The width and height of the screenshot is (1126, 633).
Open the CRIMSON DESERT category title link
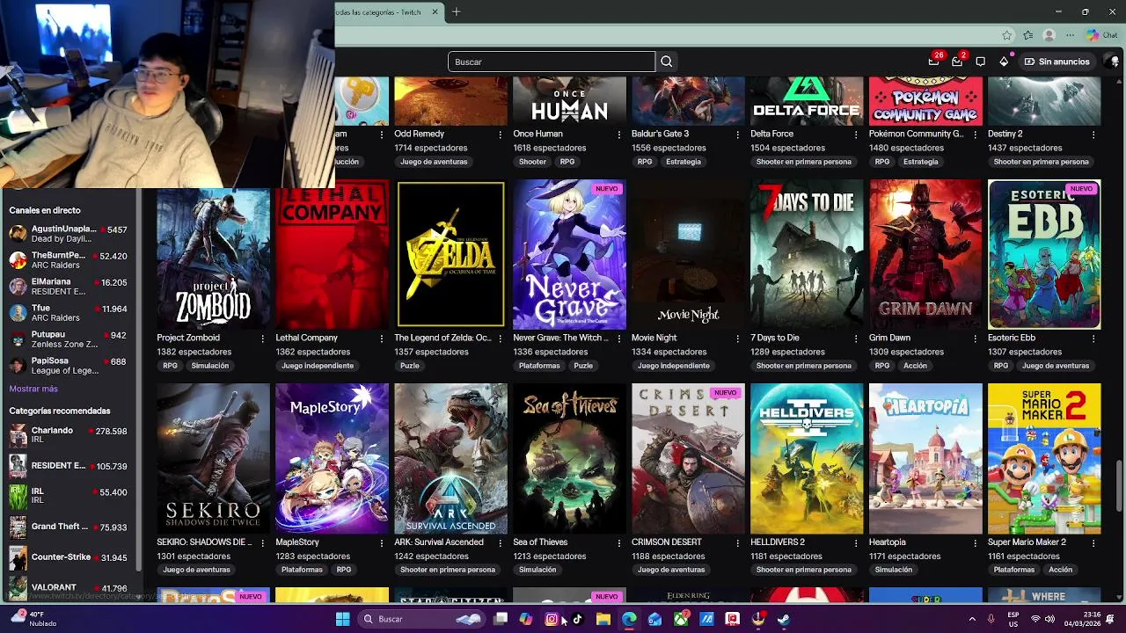pos(667,542)
